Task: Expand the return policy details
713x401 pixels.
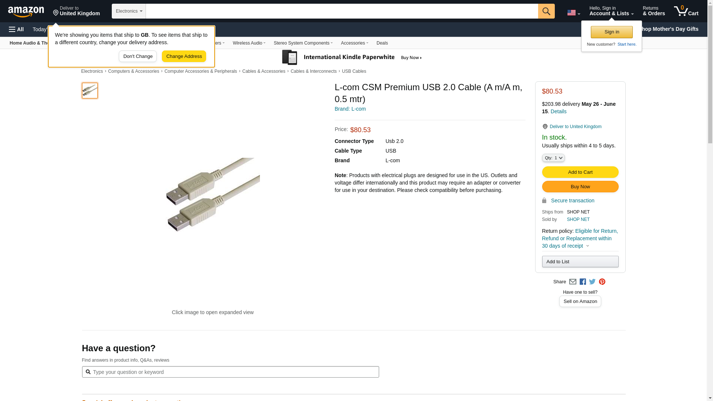Action: click(587, 246)
